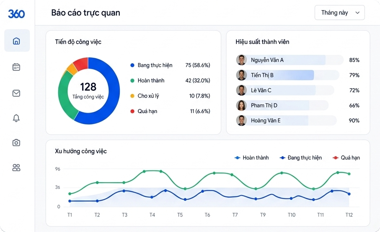380x232 pixels.
Task: Click red dot next to Quá hạn status
Action: click(132, 111)
